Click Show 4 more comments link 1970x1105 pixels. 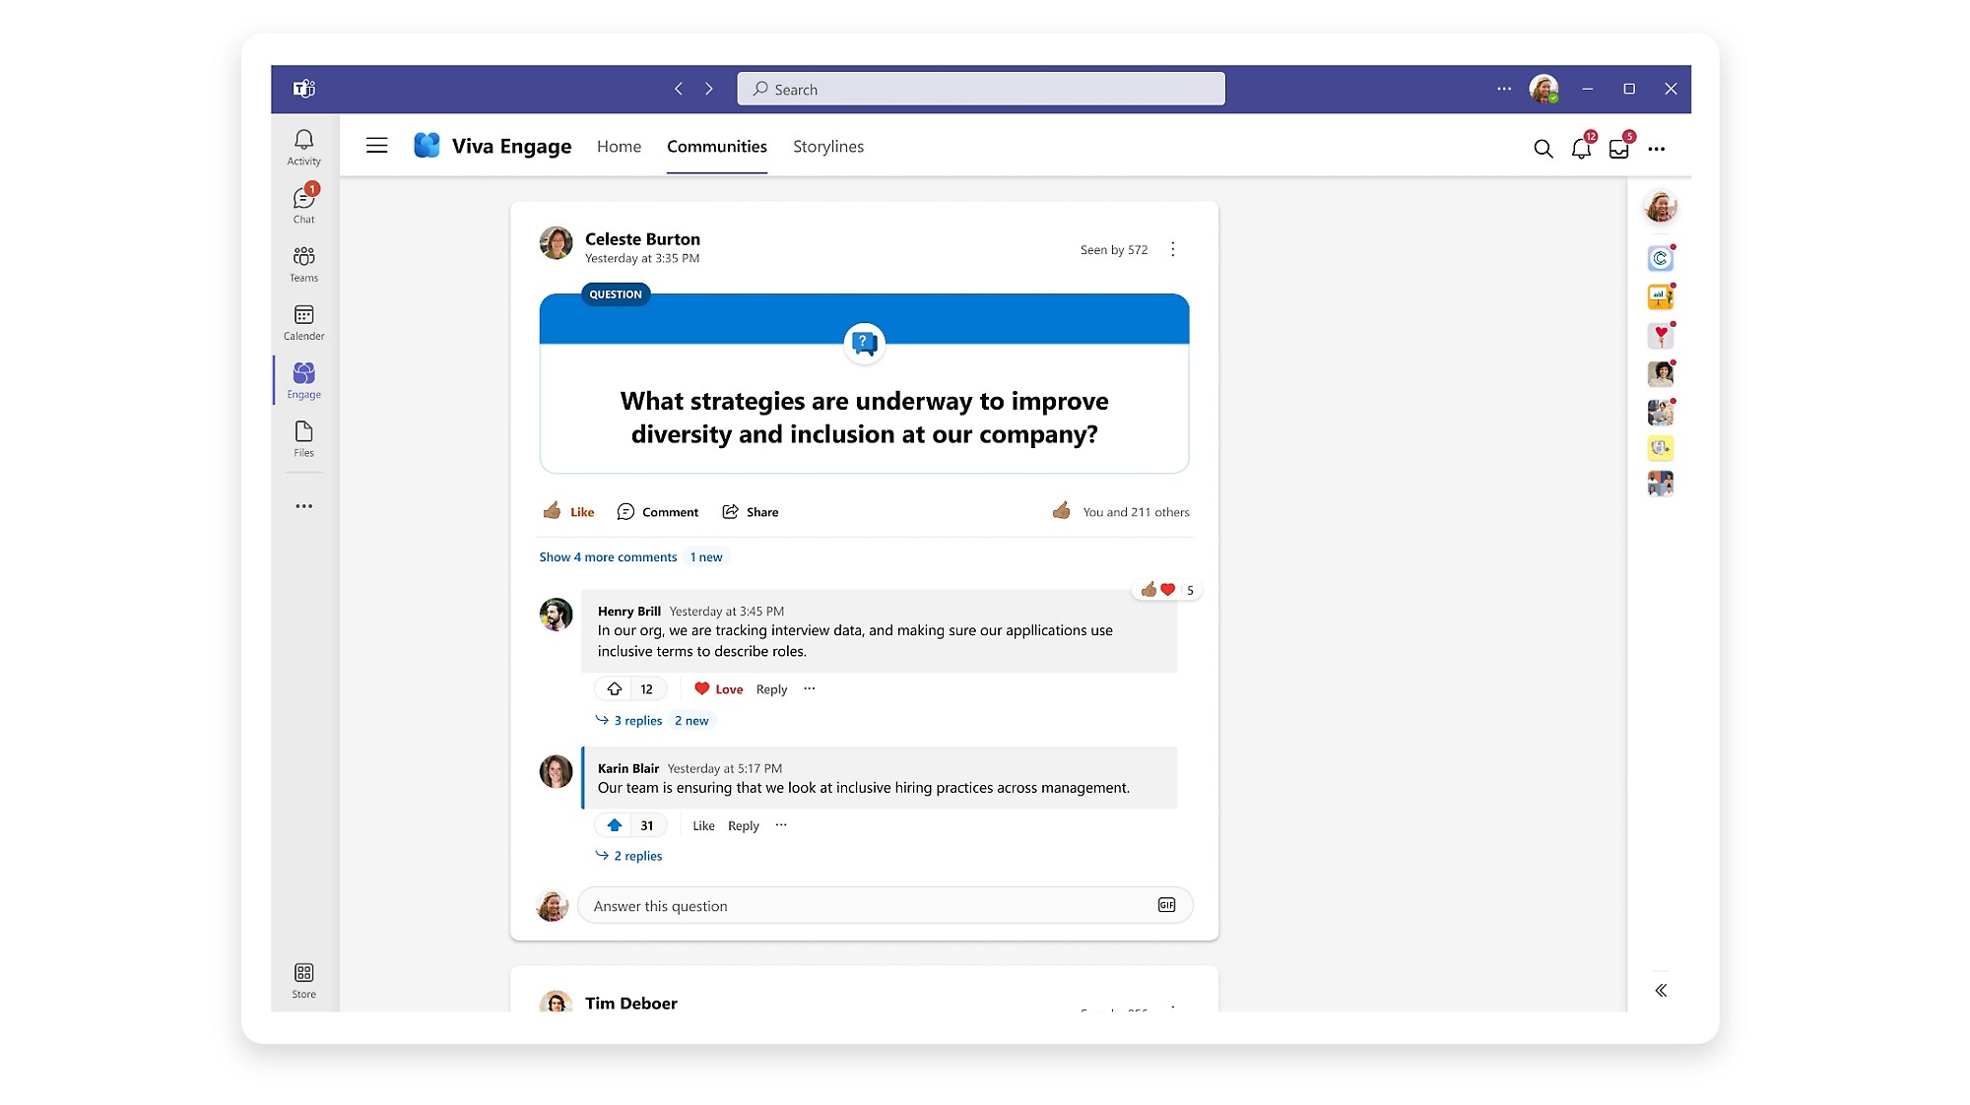(608, 557)
